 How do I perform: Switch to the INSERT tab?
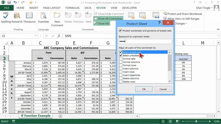(x=34, y=8)
